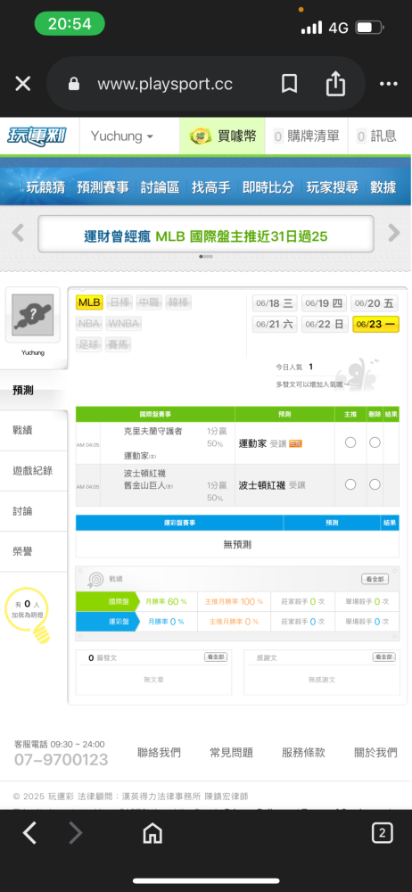Click the Yuchung profile avatar
Screen dimensions: 412x892
(33, 315)
